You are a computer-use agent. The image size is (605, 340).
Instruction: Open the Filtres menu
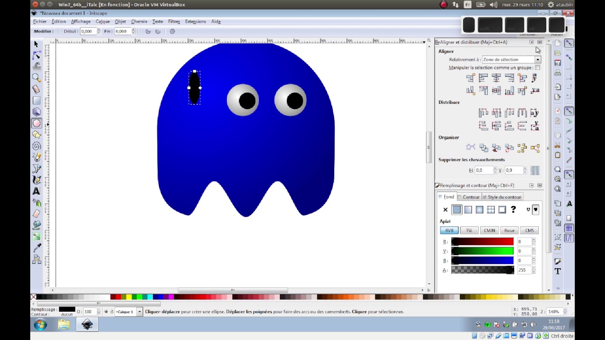pos(174,21)
